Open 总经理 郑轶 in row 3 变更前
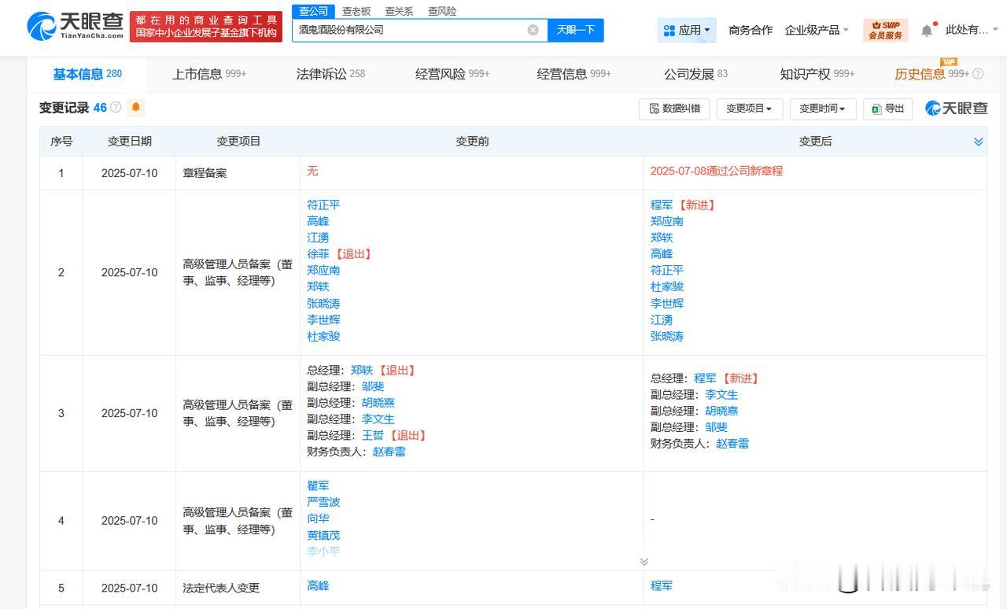The height and width of the screenshot is (609, 1007). [x=362, y=370]
